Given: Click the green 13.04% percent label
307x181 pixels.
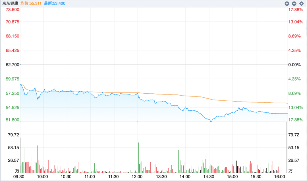Looking at the screenshot, I should [295, 108].
